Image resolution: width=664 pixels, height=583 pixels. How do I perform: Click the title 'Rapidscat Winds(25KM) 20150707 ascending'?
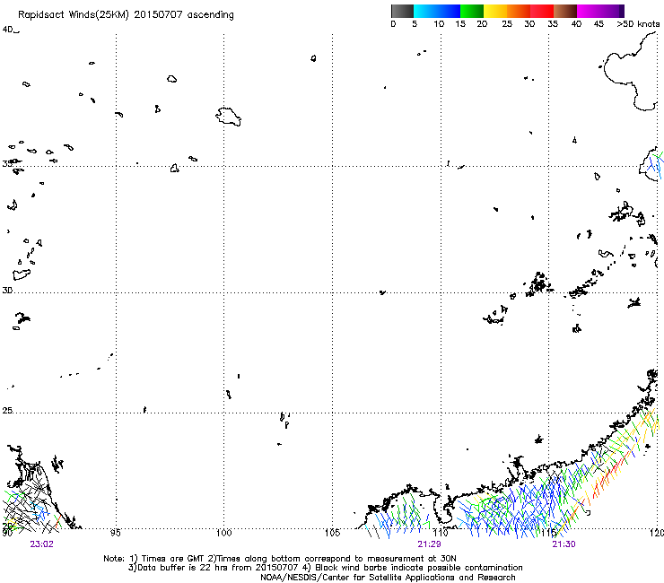pos(126,15)
